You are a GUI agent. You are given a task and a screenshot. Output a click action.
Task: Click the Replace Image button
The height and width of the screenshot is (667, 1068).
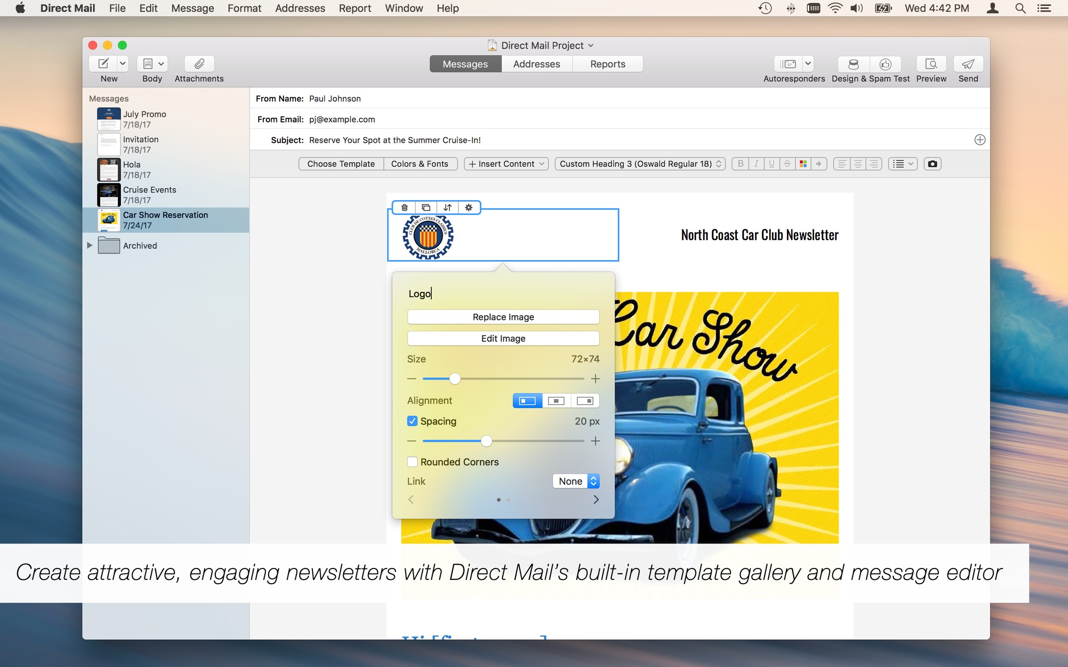502,316
